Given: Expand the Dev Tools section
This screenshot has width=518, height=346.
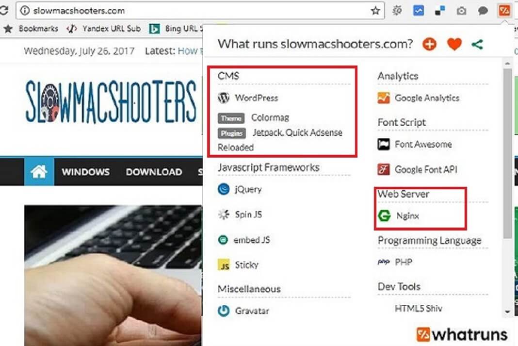Looking at the screenshot, I should [399, 286].
